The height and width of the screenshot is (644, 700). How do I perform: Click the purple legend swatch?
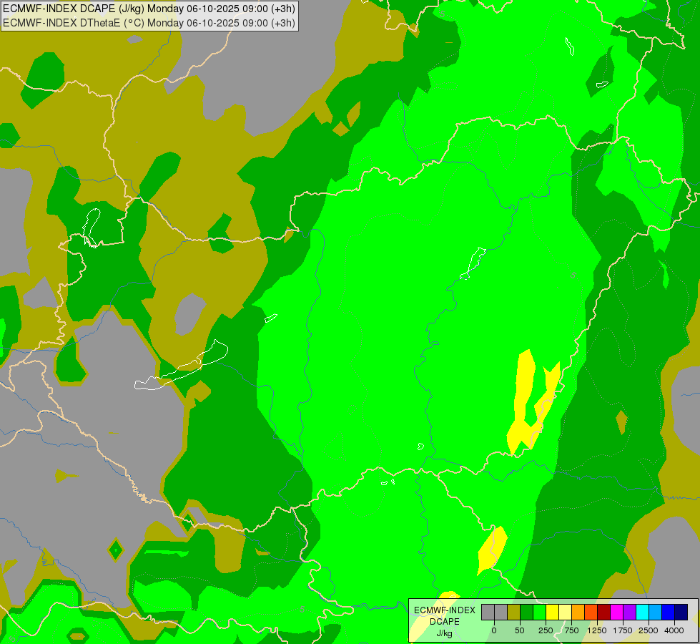630,613
